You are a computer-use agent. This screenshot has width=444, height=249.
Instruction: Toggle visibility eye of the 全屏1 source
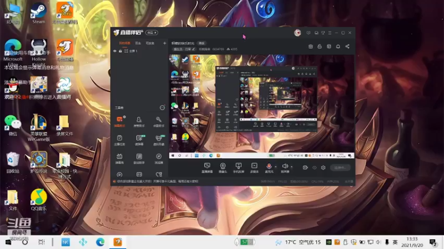click(115, 51)
